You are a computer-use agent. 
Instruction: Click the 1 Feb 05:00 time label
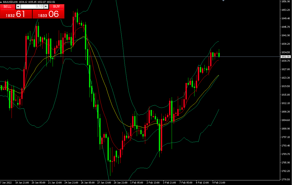137,183
